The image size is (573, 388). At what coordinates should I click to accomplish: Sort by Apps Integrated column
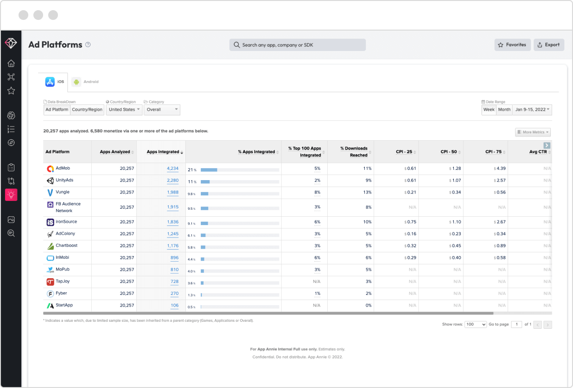point(165,152)
